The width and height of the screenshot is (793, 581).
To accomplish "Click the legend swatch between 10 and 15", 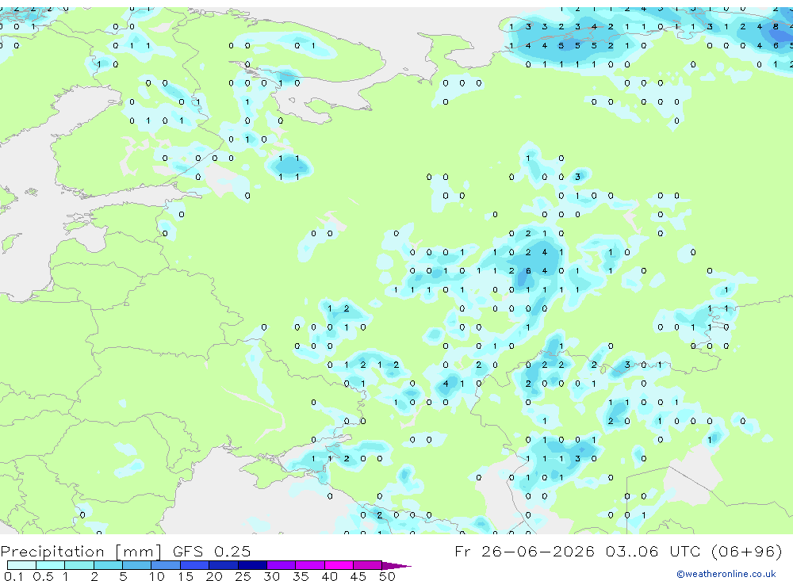I will pyautogui.click(x=166, y=565).
